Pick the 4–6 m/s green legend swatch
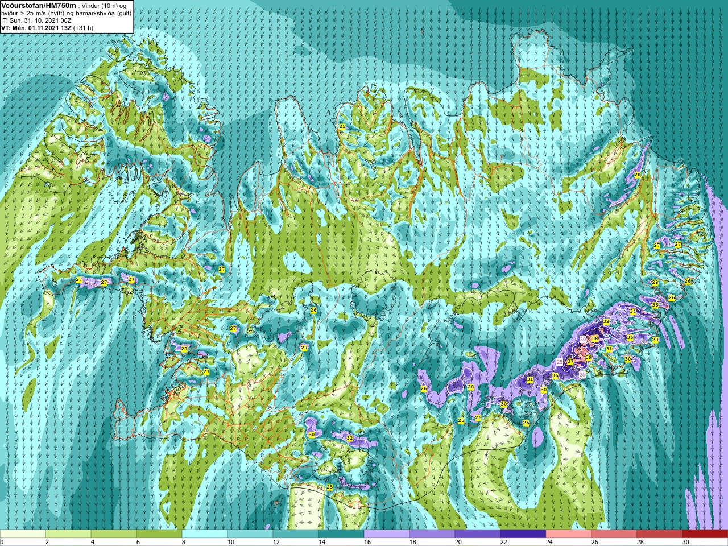This screenshot has width=728, height=546. click(114, 534)
